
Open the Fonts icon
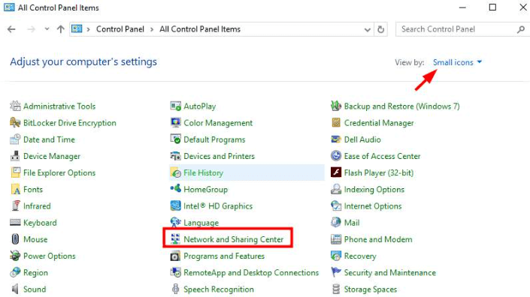[x=15, y=190]
